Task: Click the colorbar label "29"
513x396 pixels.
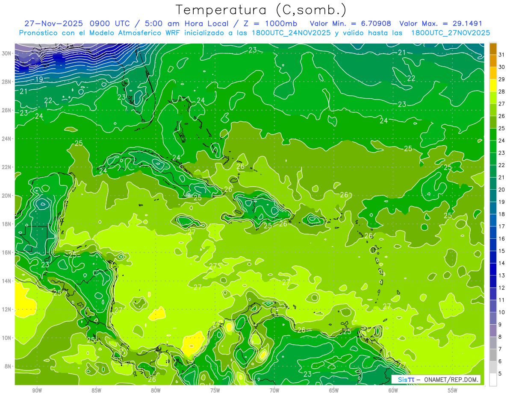Action: [502, 79]
